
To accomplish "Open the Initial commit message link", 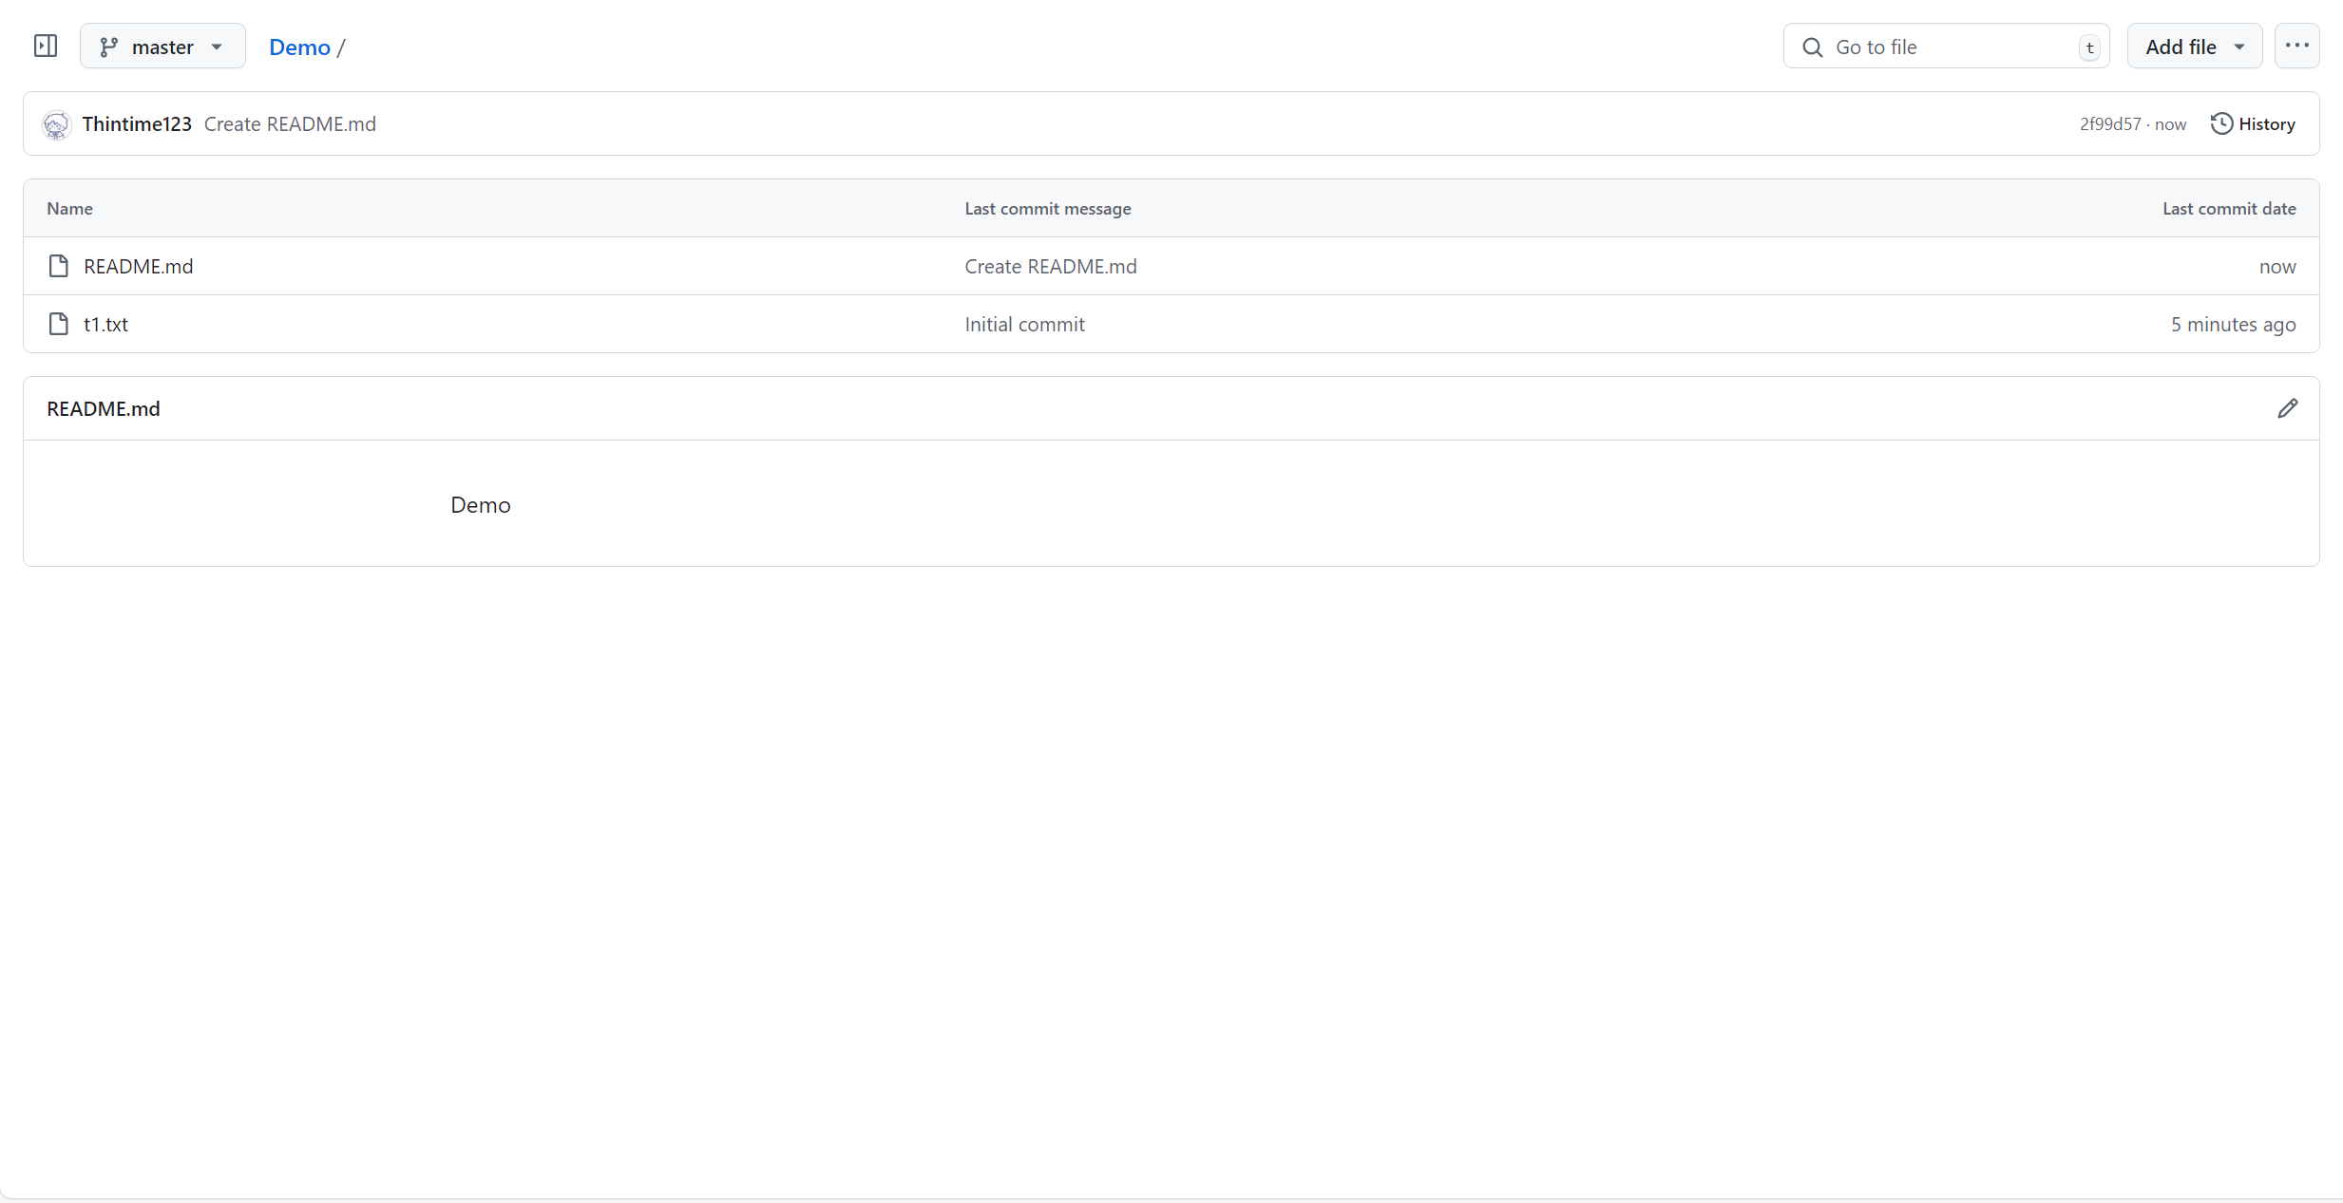I will pos(1024,325).
